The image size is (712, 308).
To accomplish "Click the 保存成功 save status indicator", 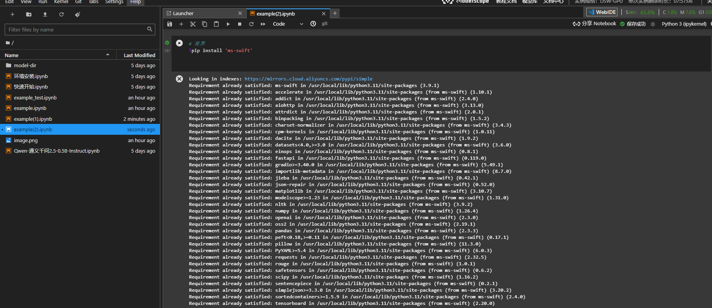I will click(x=633, y=24).
